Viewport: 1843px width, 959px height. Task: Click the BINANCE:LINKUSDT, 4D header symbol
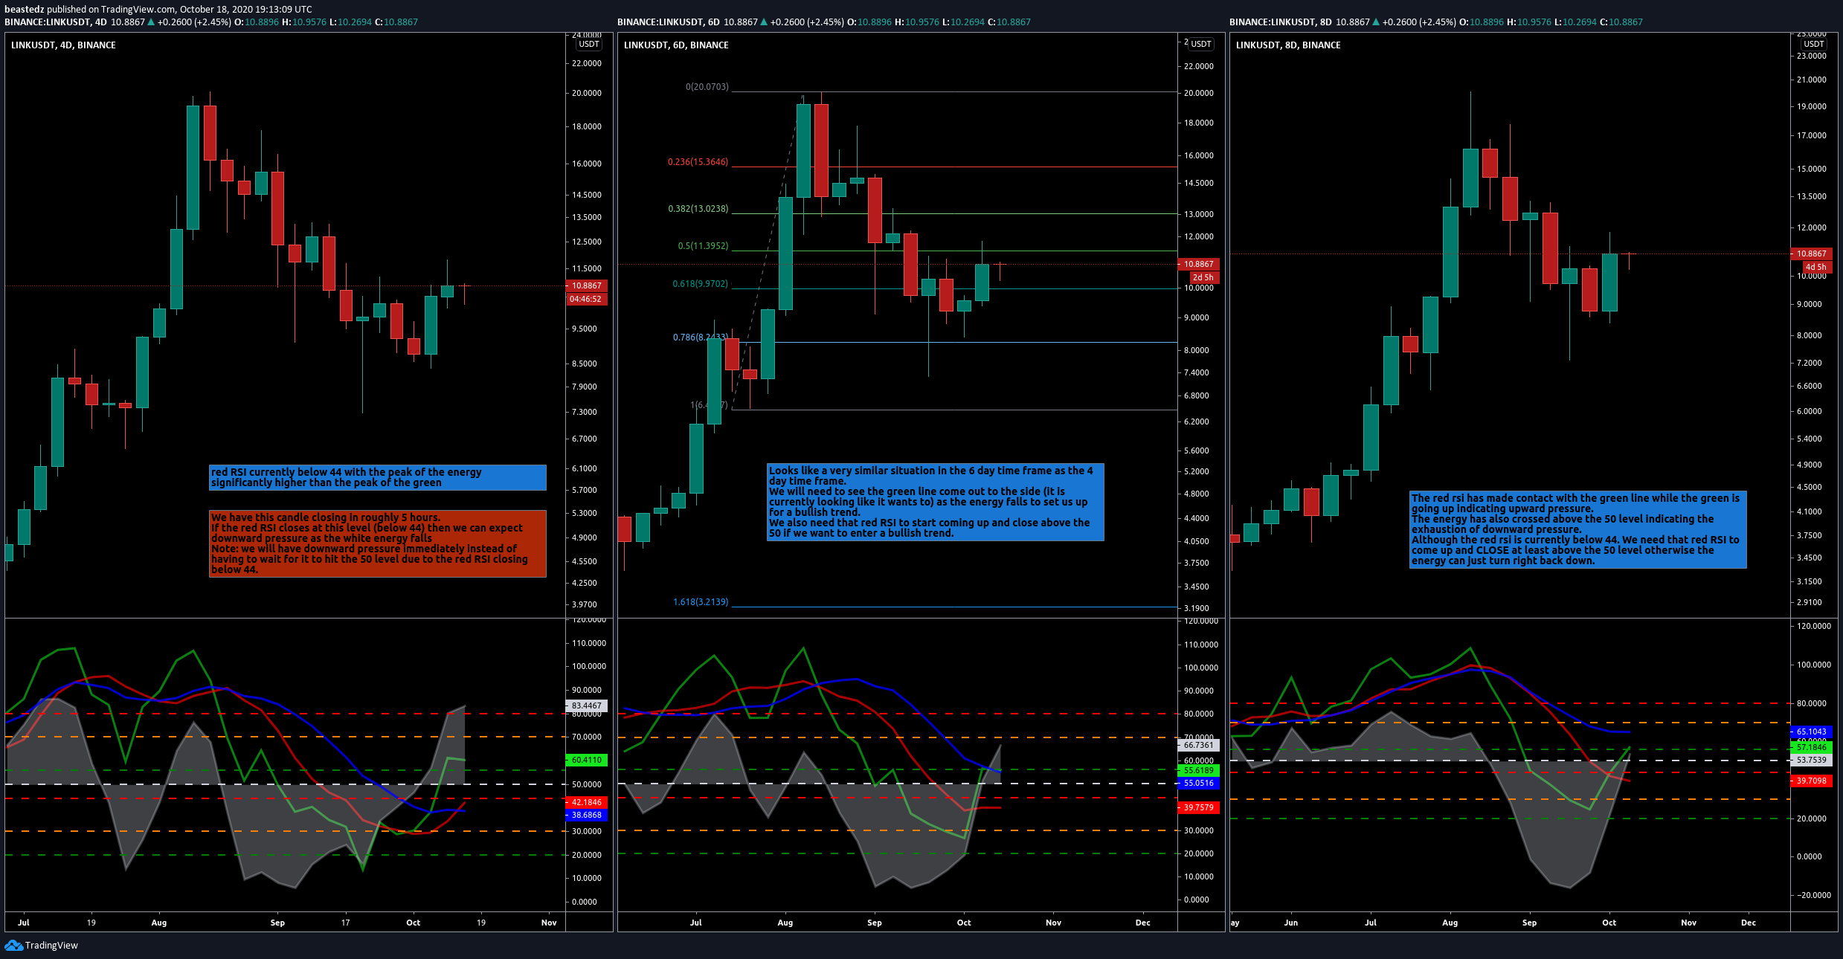coord(56,22)
